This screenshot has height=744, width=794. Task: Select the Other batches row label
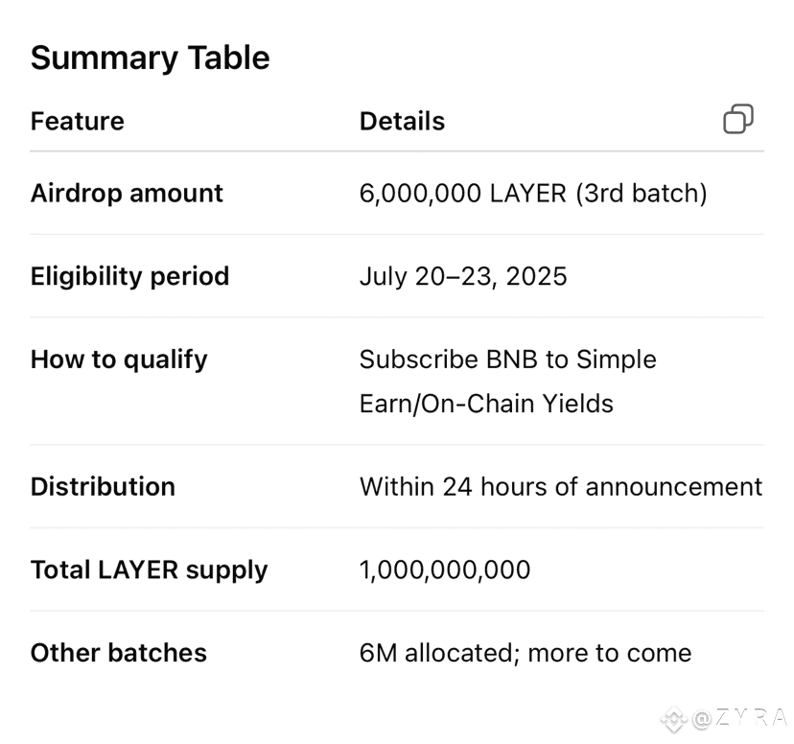tap(119, 653)
